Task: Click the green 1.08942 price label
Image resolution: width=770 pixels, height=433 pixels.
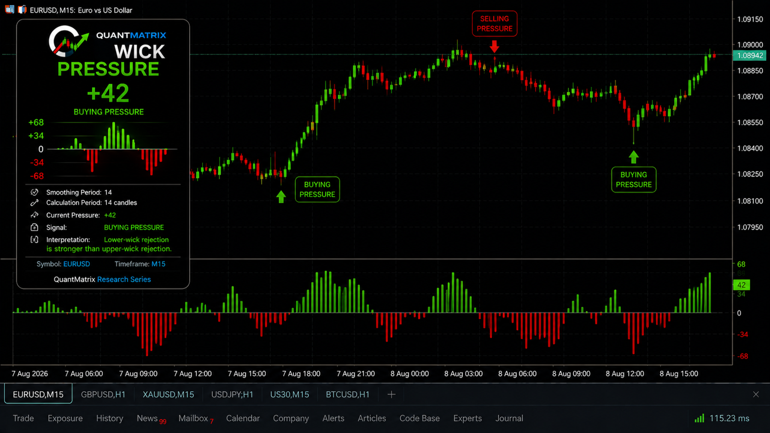Action: 750,56
